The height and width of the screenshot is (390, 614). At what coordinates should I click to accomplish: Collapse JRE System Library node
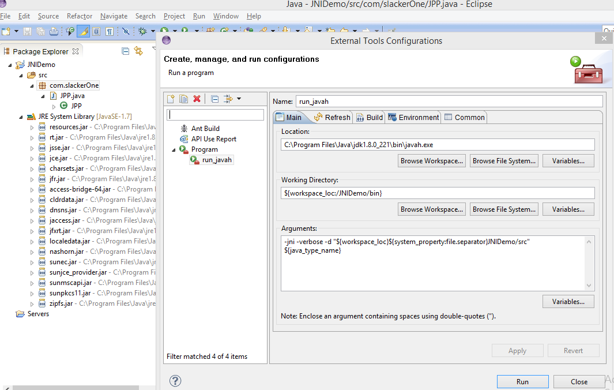[21, 117]
